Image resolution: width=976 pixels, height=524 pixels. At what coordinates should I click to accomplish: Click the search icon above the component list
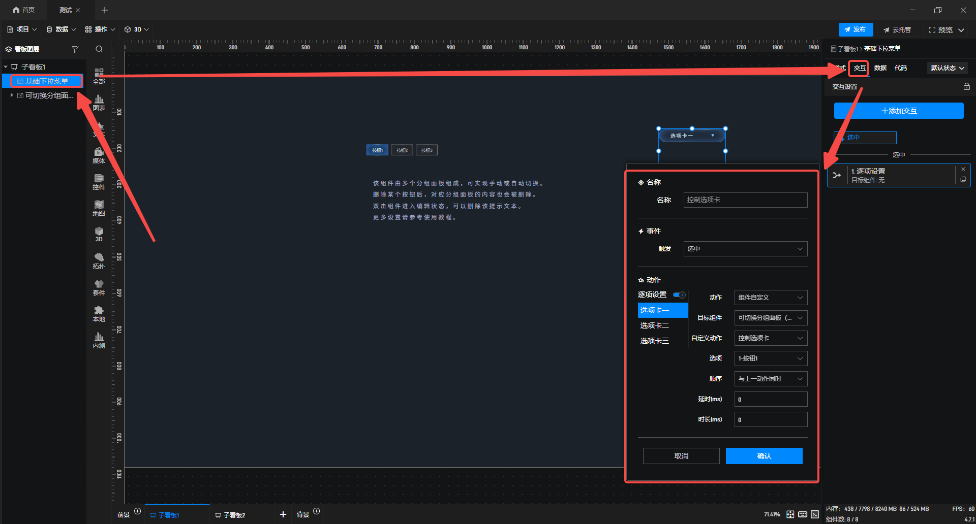pyautogui.click(x=99, y=49)
